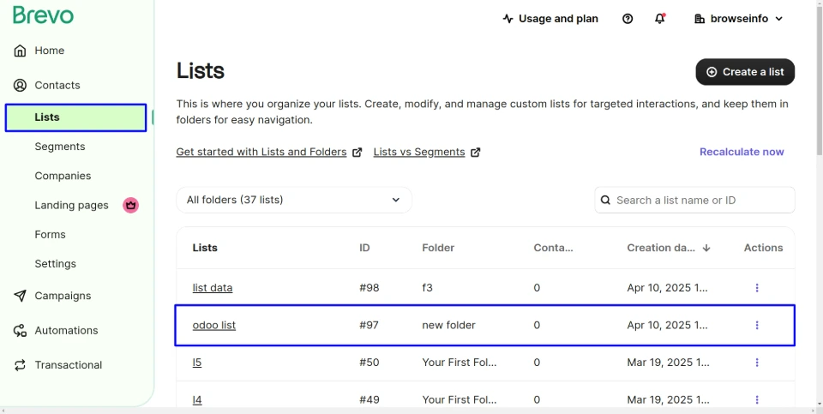
Task: Click the Campaigns paper plane icon
Action: click(x=21, y=296)
